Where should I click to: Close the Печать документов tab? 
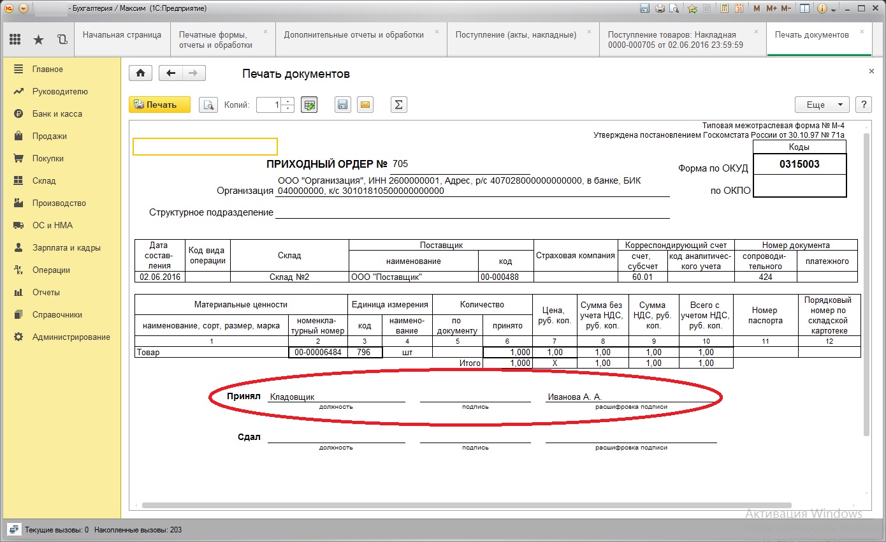[x=862, y=31]
